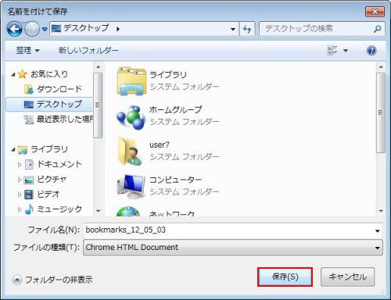Open the address bar history dropdown arrow
This screenshot has width=391, height=300.
233,29
